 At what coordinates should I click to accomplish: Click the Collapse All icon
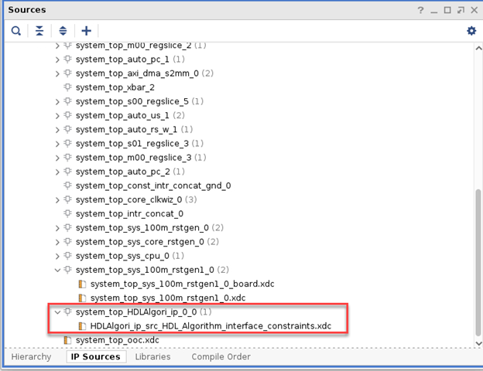click(39, 31)
